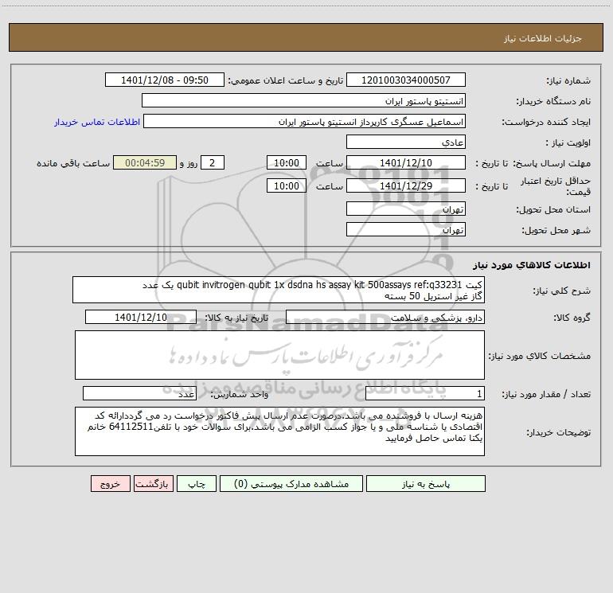The width and height of the screenshot is (613, 593).
Task: Click the اولویت نیاز label
Action: (568, 143)
